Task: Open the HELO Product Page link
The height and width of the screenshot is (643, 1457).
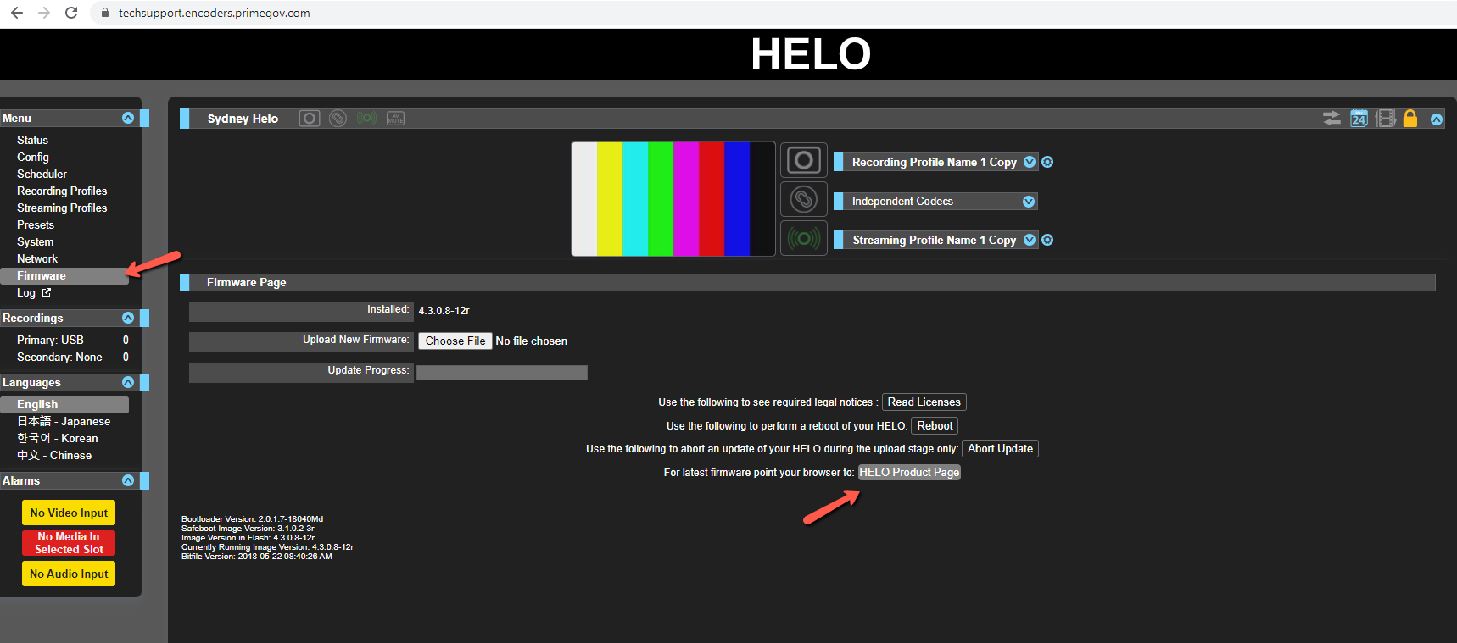Action: pos(909,472)
